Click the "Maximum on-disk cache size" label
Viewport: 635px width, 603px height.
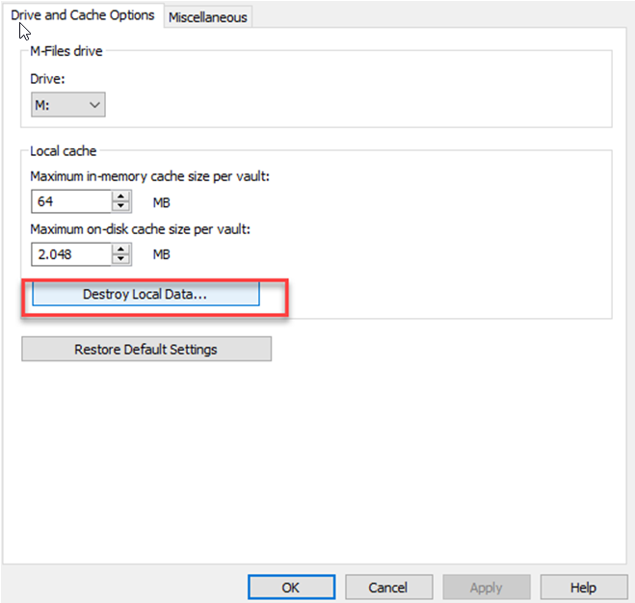[x=140, y=229]
